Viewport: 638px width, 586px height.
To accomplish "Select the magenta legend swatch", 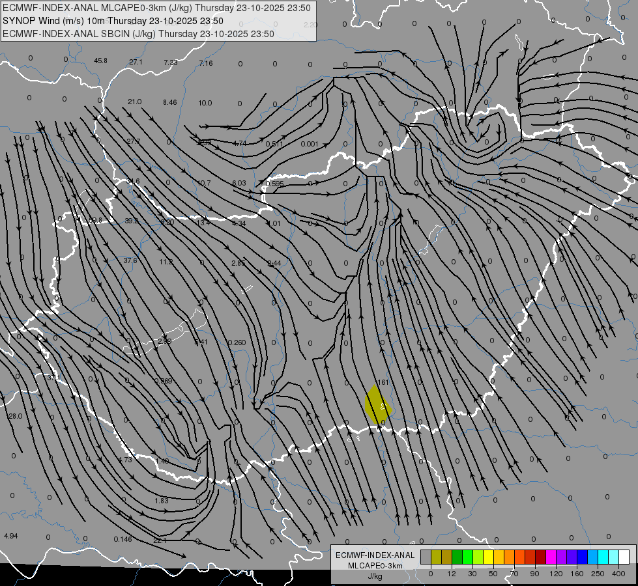I will (x=551, y=557).
